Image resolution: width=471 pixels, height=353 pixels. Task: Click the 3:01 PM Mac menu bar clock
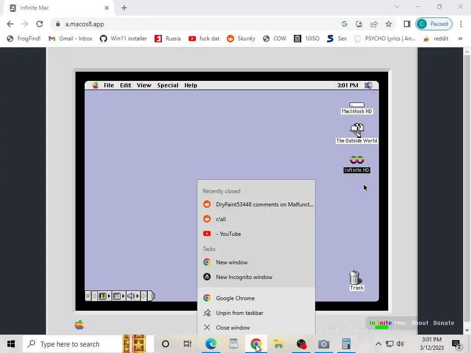click(x=348, y=85)
